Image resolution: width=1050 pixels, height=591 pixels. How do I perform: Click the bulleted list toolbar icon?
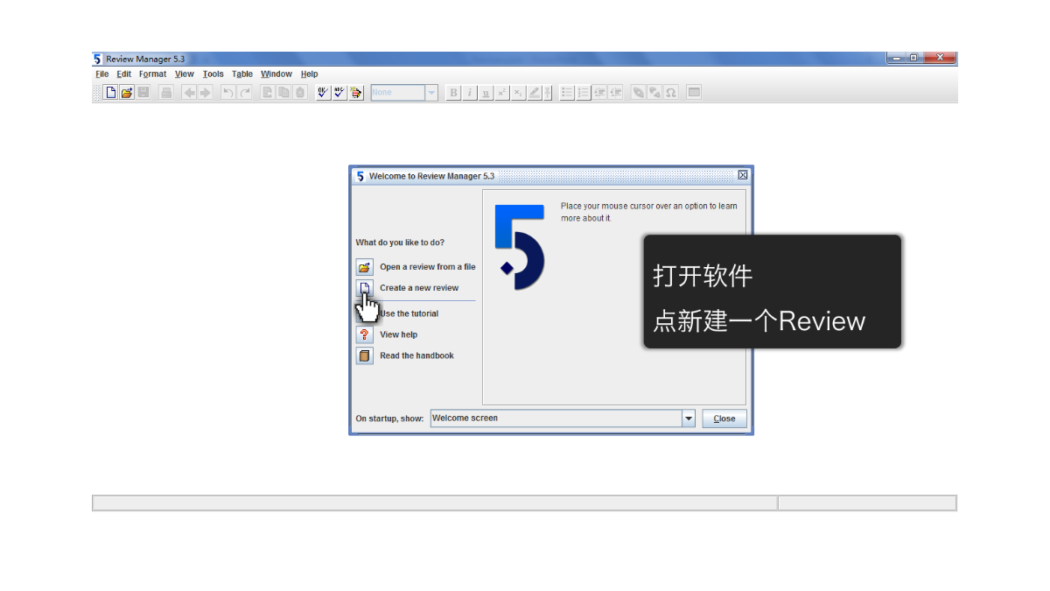click(x=567, y=92)
